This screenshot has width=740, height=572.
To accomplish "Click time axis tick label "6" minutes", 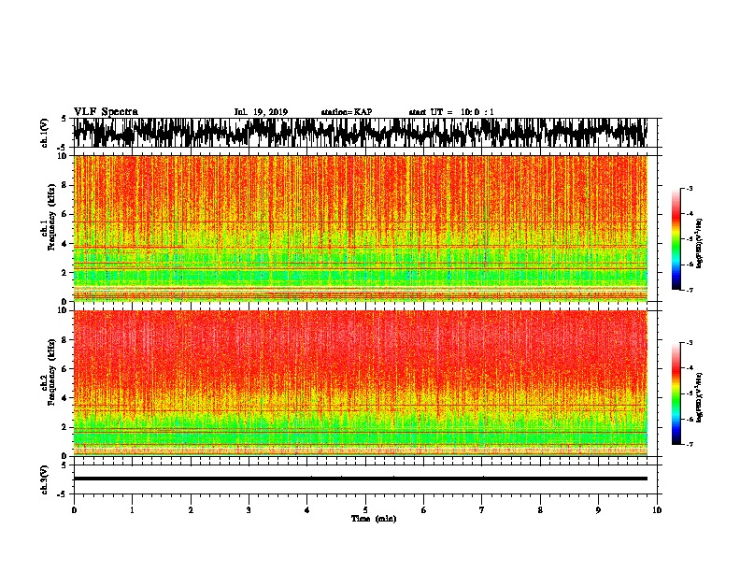I will [424, 509].
